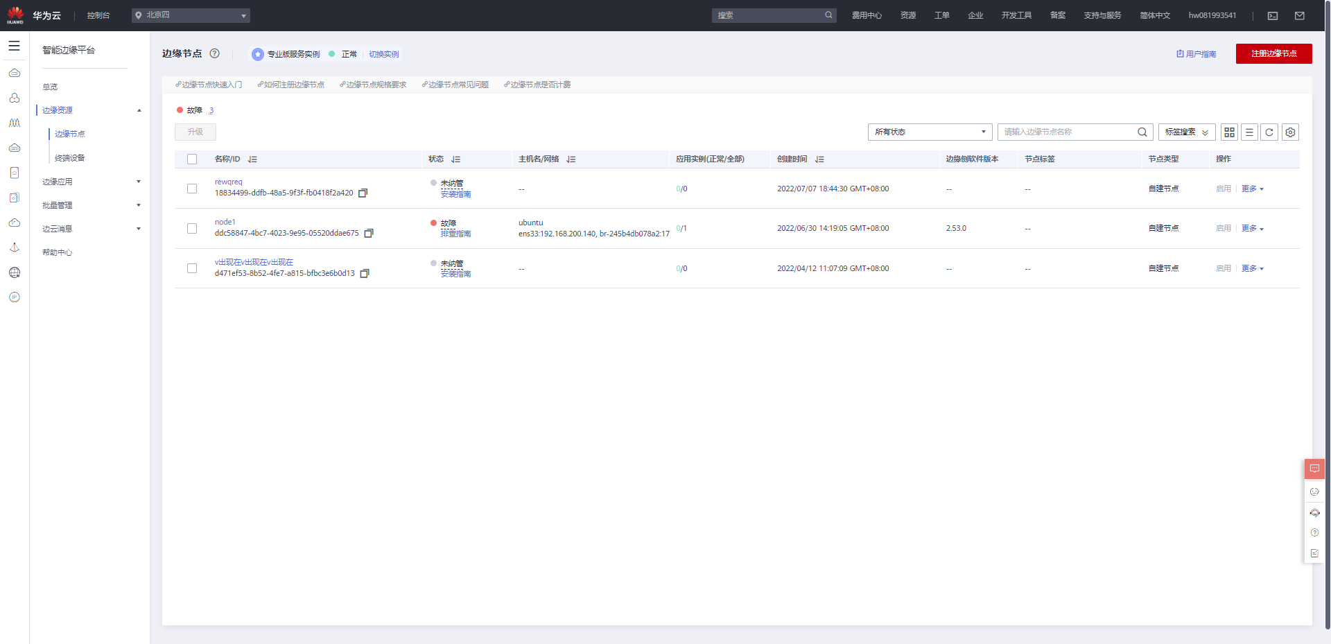Open 更多 menu for node1

(x=1252, y=228)
